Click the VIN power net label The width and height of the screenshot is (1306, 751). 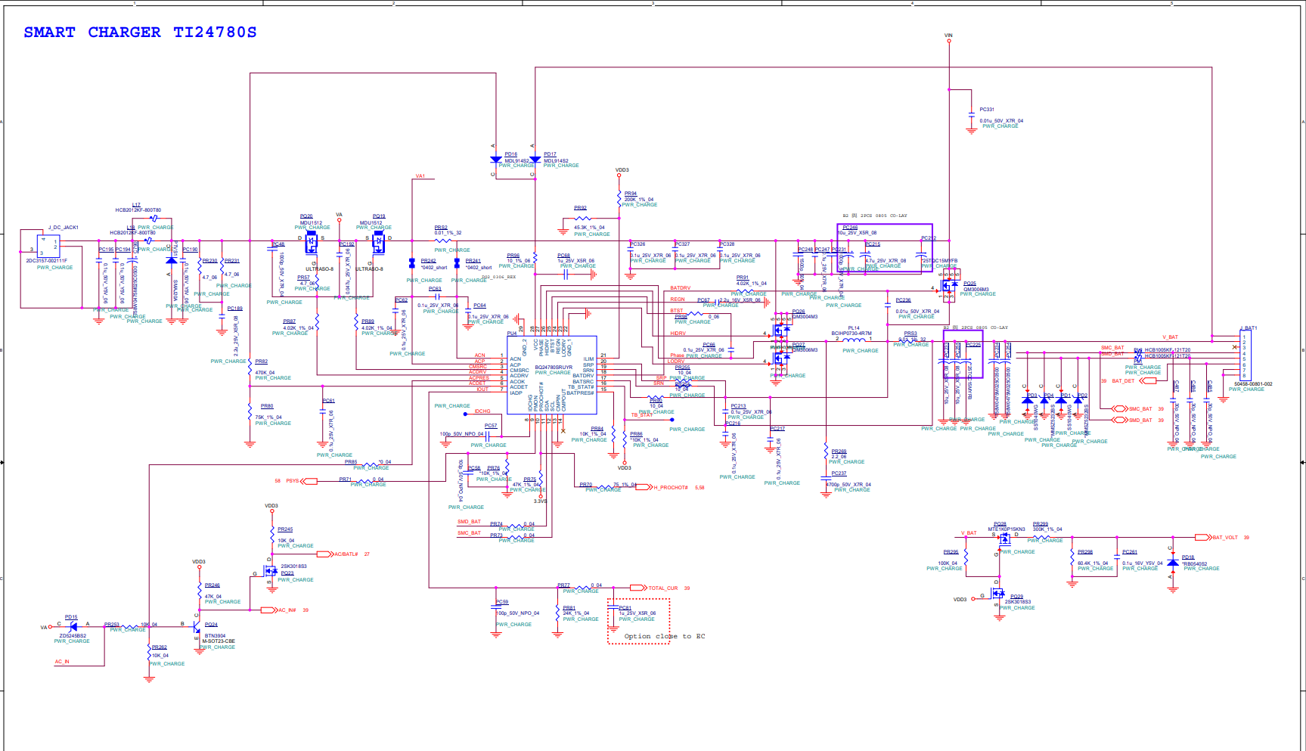coord(949,36)
